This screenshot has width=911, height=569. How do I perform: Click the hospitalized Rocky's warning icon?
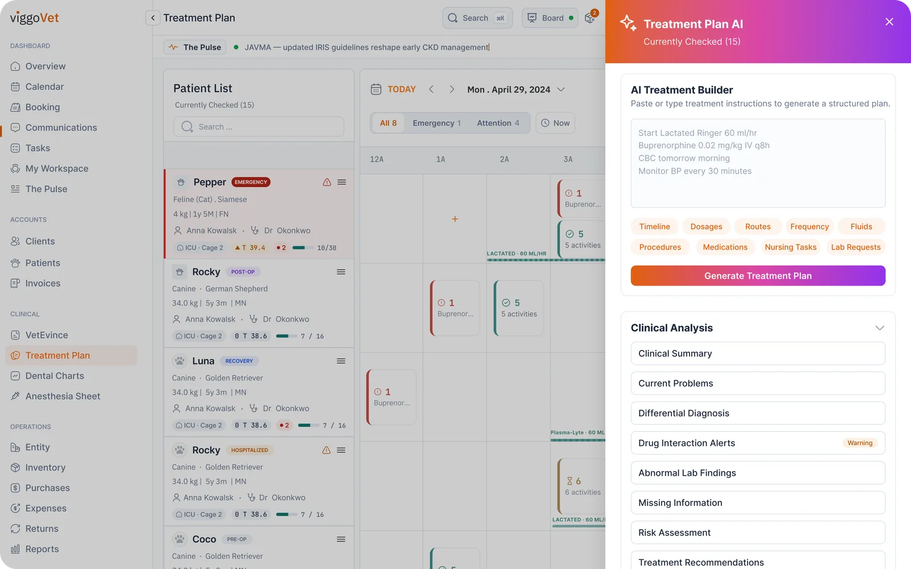(x=326, y=450)
